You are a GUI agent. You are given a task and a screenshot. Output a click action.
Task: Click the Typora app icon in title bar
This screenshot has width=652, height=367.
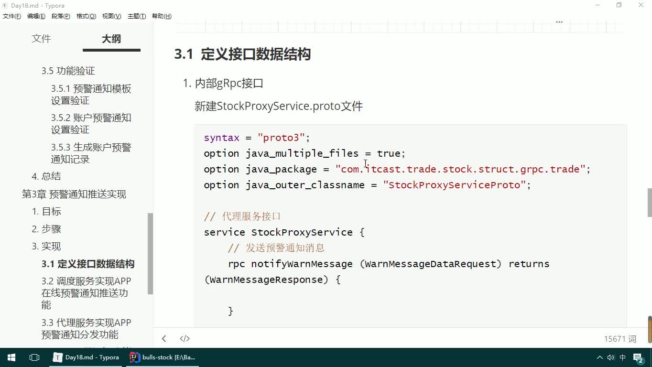tap(5, 5)
